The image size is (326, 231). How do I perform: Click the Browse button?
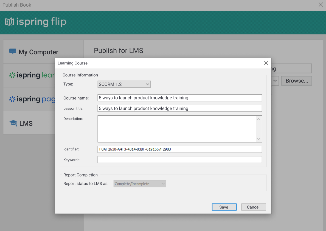point(296,81)
